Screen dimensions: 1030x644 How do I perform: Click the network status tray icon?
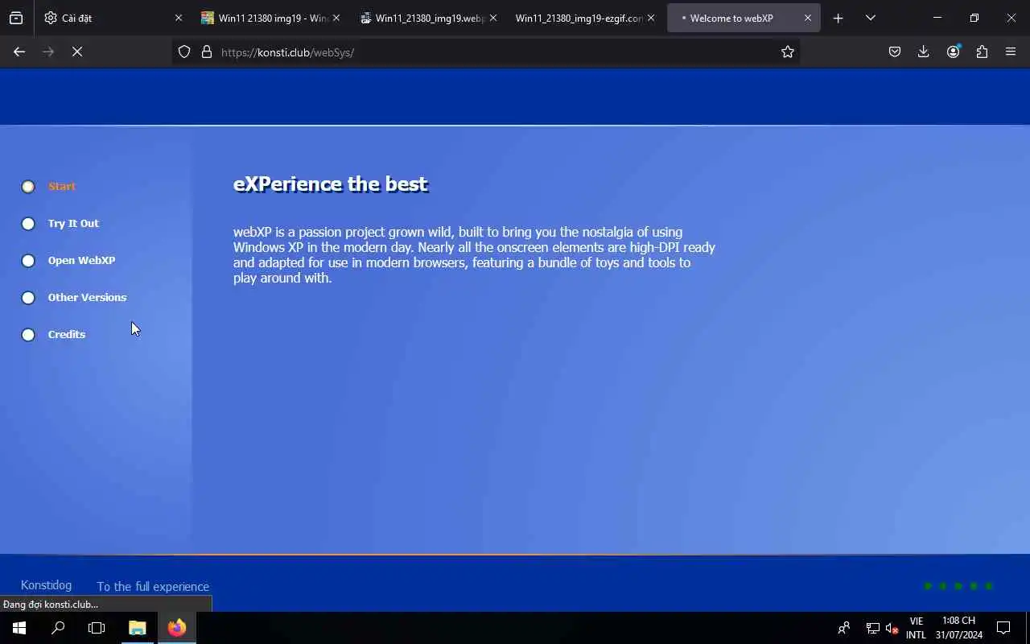(x=872, y=628)
